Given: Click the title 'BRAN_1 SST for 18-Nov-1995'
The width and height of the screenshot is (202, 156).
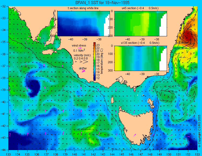Looking at the screenshot, I should click(x=102, y=3).
